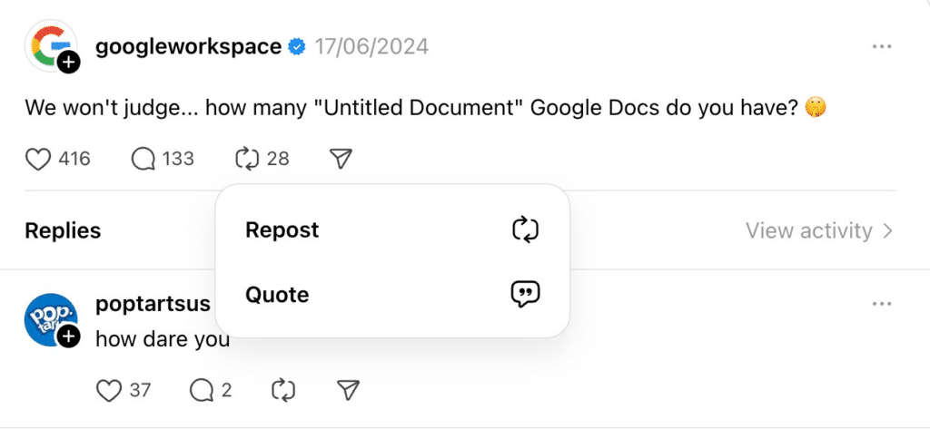Screen dimensions: 930x429
Task: Open comments on the googleworkspace post
Action: (x=143, y=159)
